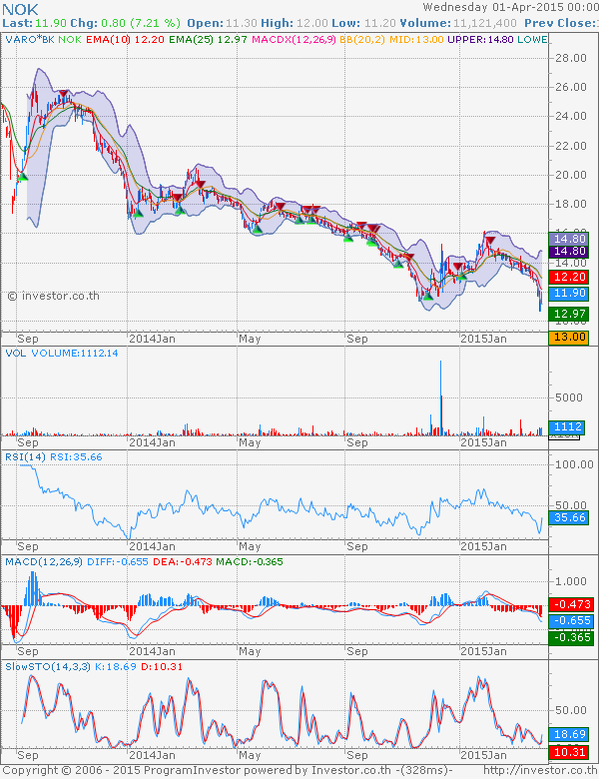This screenshot has width=599, height=779.
Task: Click the K:18.69 stochastic reading
Action: point(116,667)
